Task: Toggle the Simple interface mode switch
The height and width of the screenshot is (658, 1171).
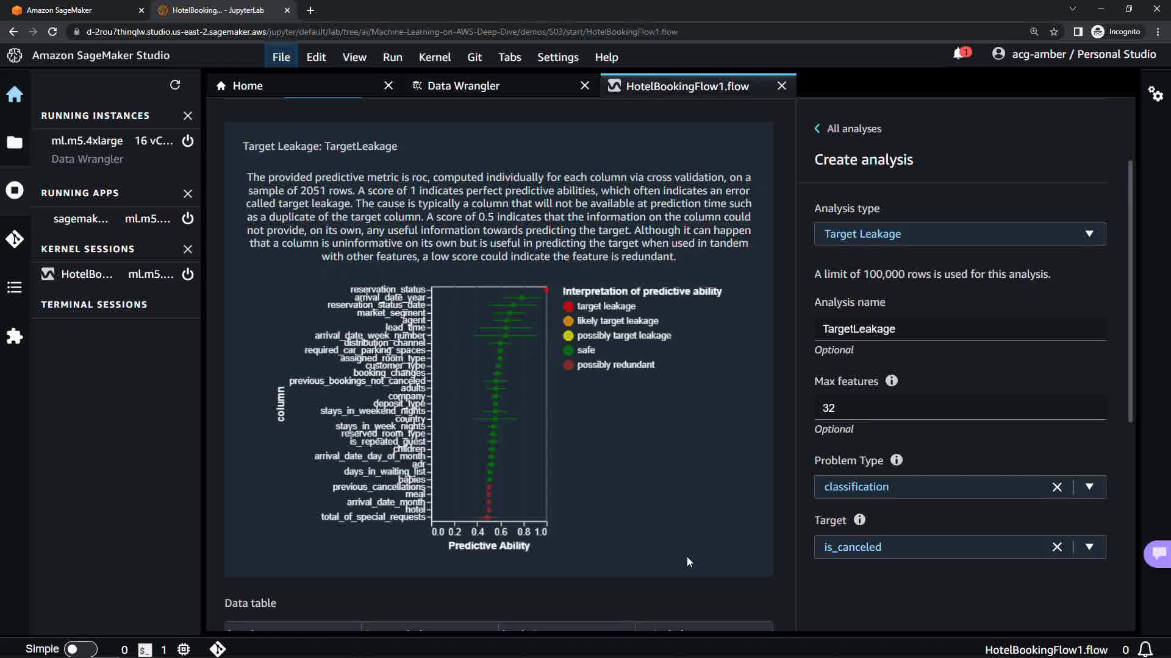Action: coord(80,649)
